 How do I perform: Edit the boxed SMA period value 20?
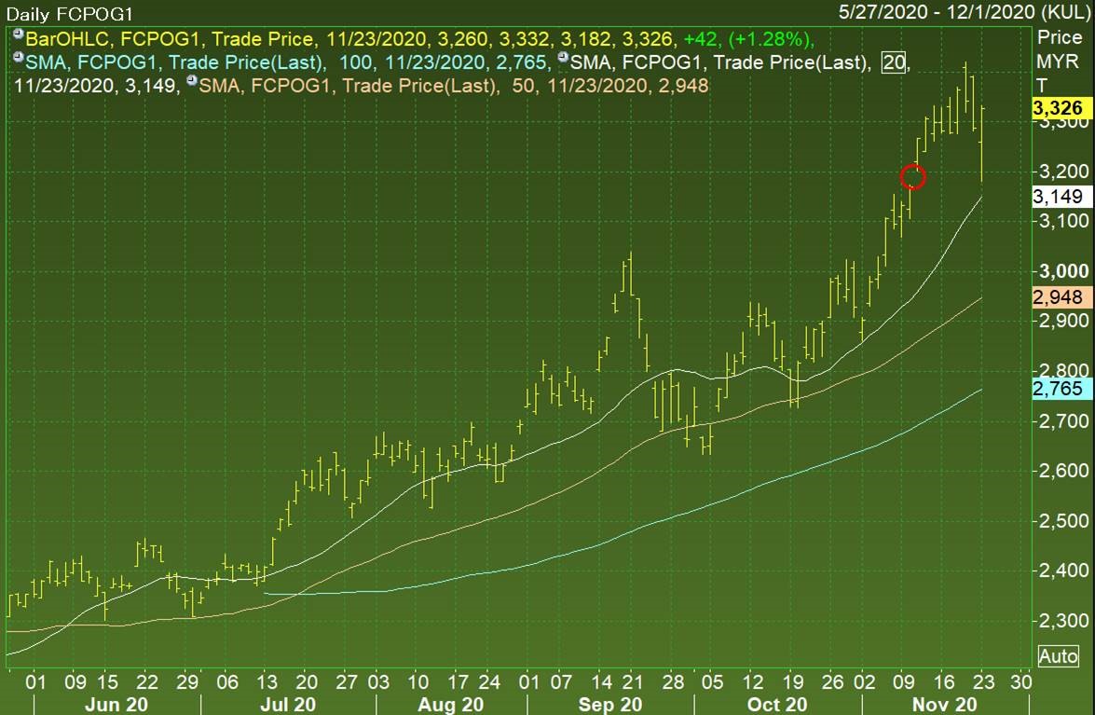coord(894,62)
